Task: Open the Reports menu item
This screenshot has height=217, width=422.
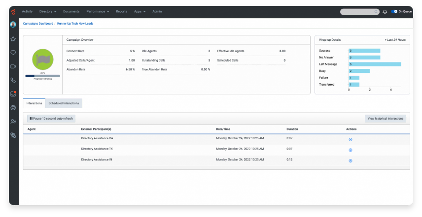Action: pos(121,11)
